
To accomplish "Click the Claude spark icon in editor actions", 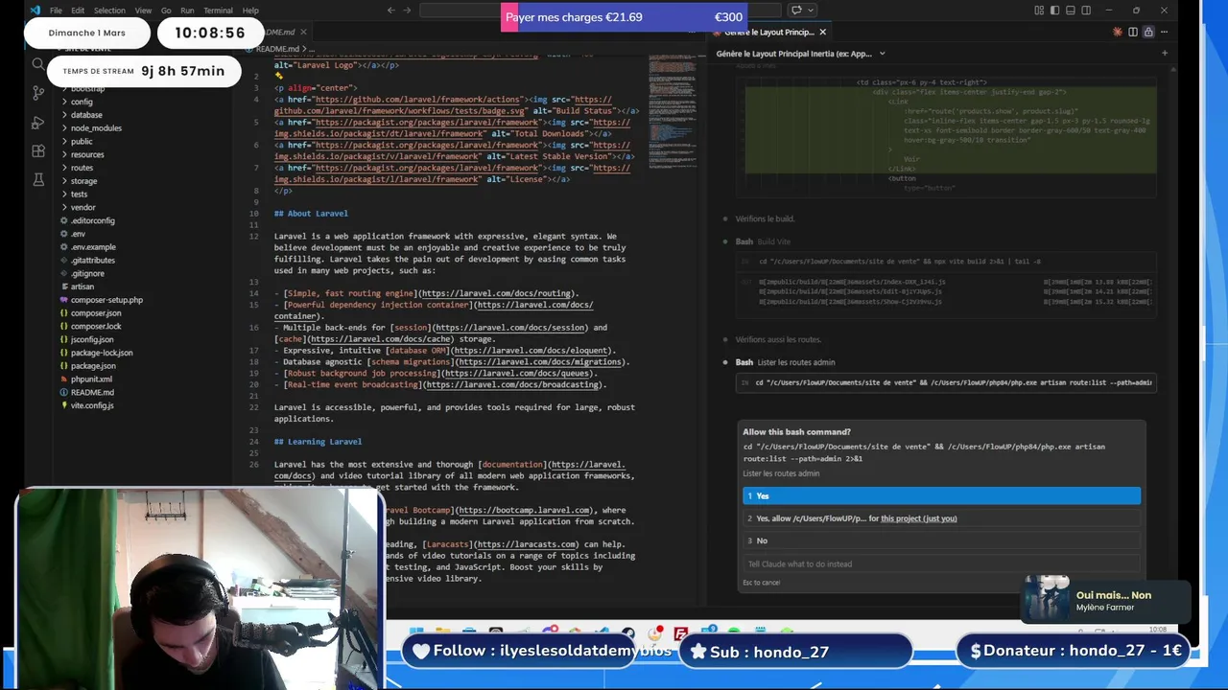I will coord(1118,32).
